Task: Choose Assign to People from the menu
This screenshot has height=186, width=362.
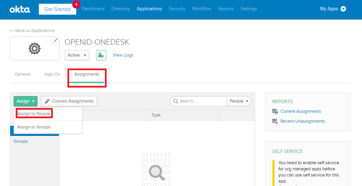Action: 34,114
